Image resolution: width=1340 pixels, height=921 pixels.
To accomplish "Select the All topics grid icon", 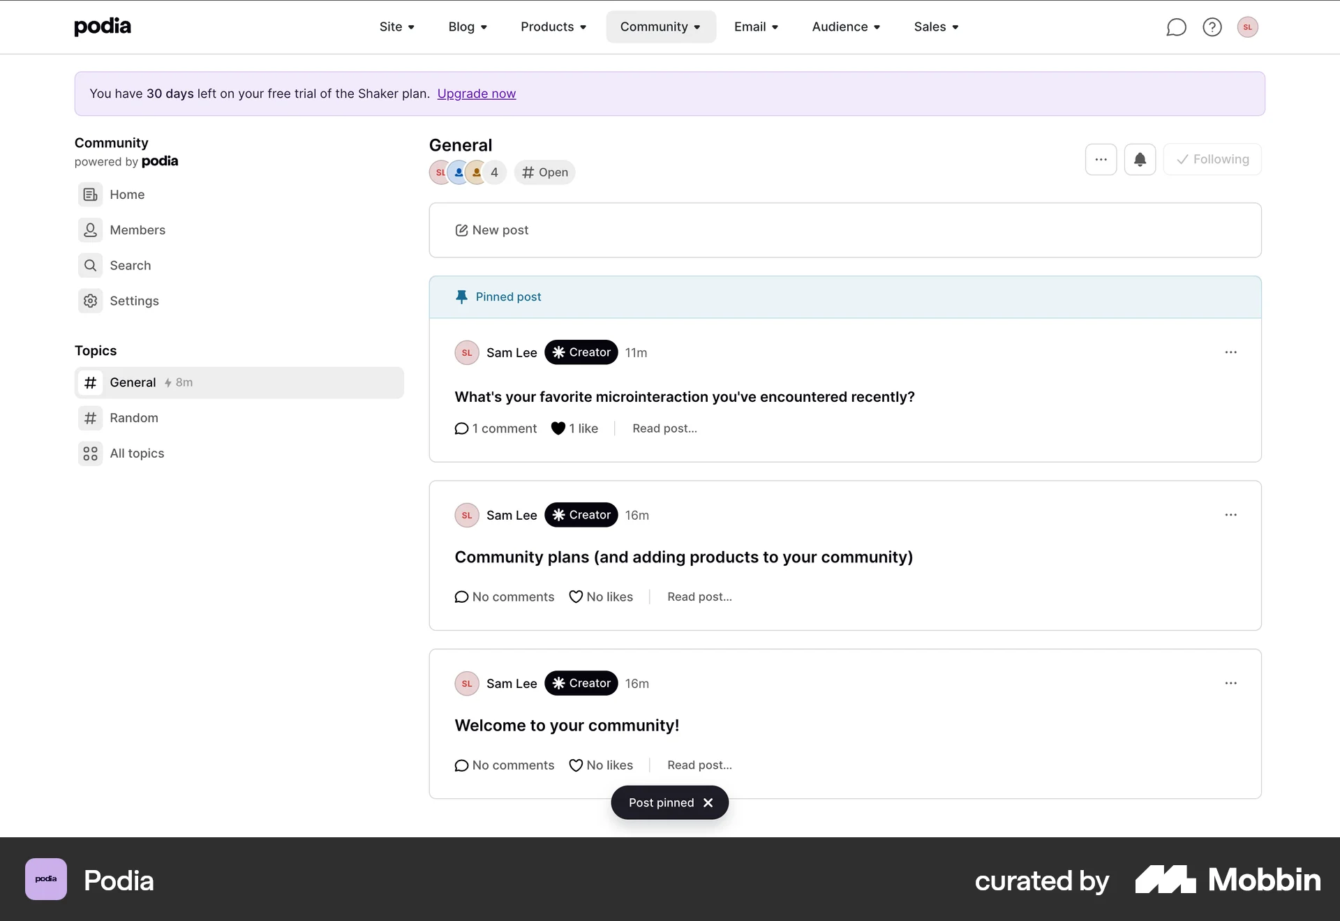I will 90,453.
